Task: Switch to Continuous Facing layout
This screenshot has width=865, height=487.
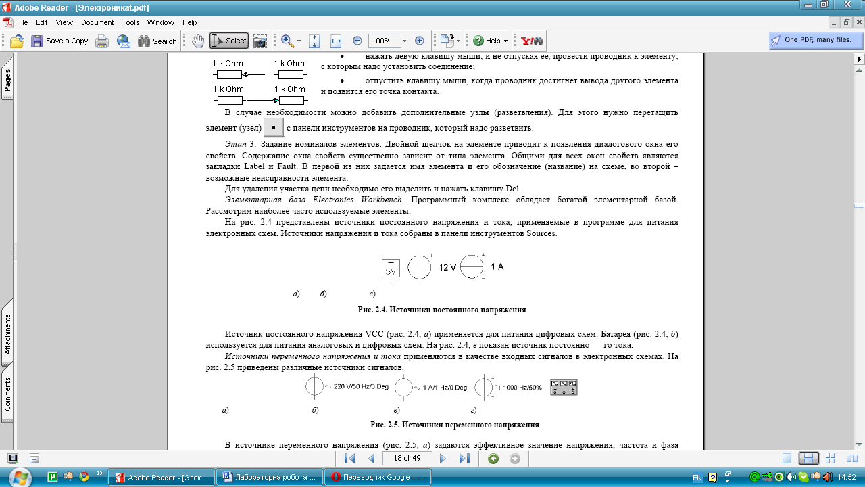Action: coord(831,459)
